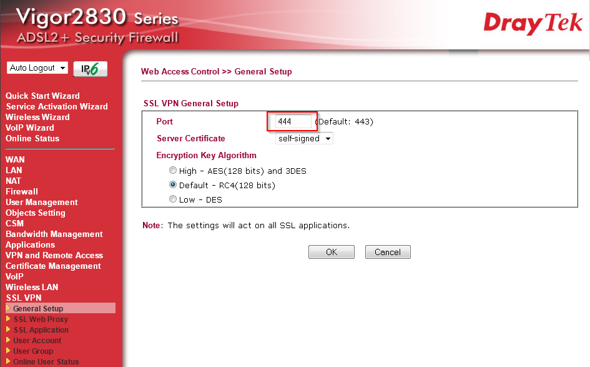Image resolution: width=590 pixels, height=367 pixels.
Task: Click the IPv6 icon button
Action: tap(91, 69)
